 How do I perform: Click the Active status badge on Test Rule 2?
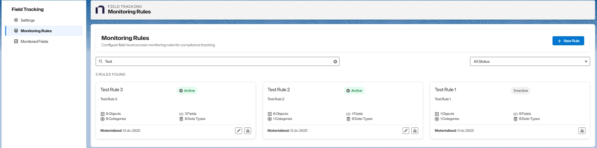tap(354, 91)
